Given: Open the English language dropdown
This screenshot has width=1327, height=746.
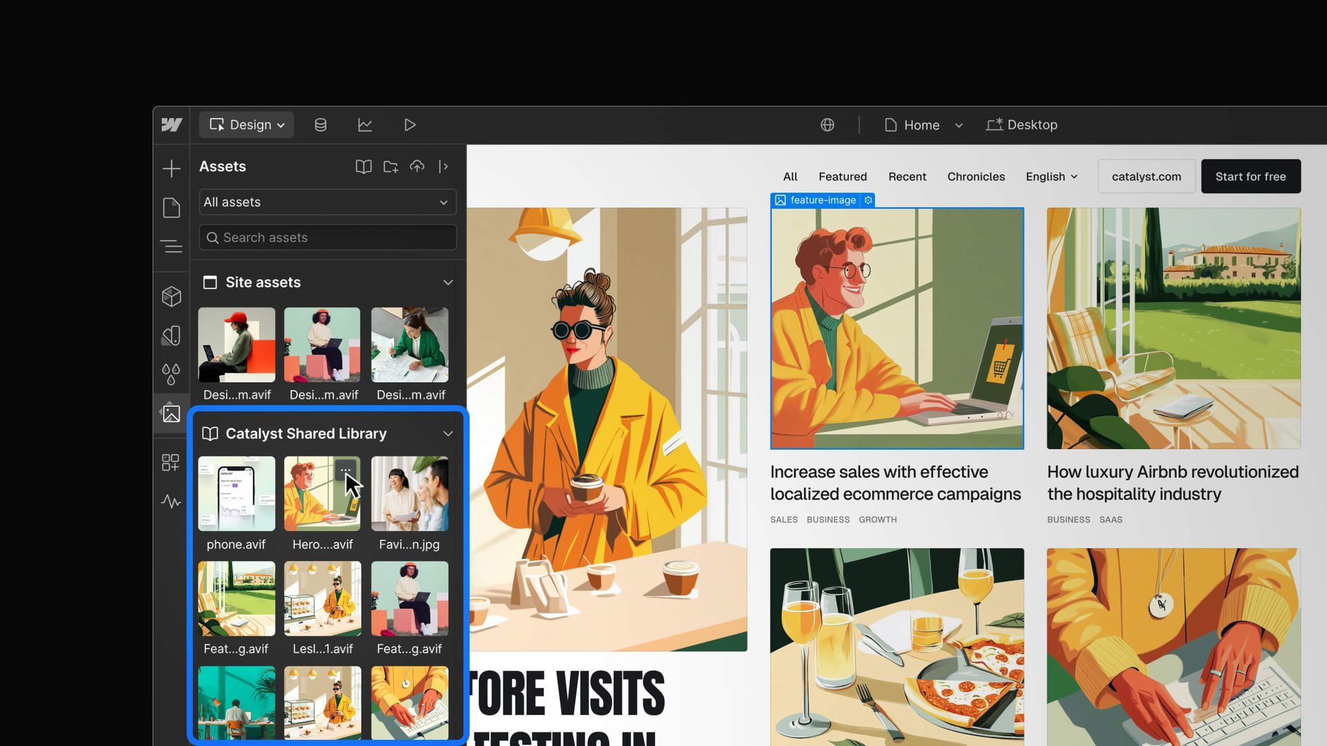Looking at the screenshot, I should click(1051, 176).
